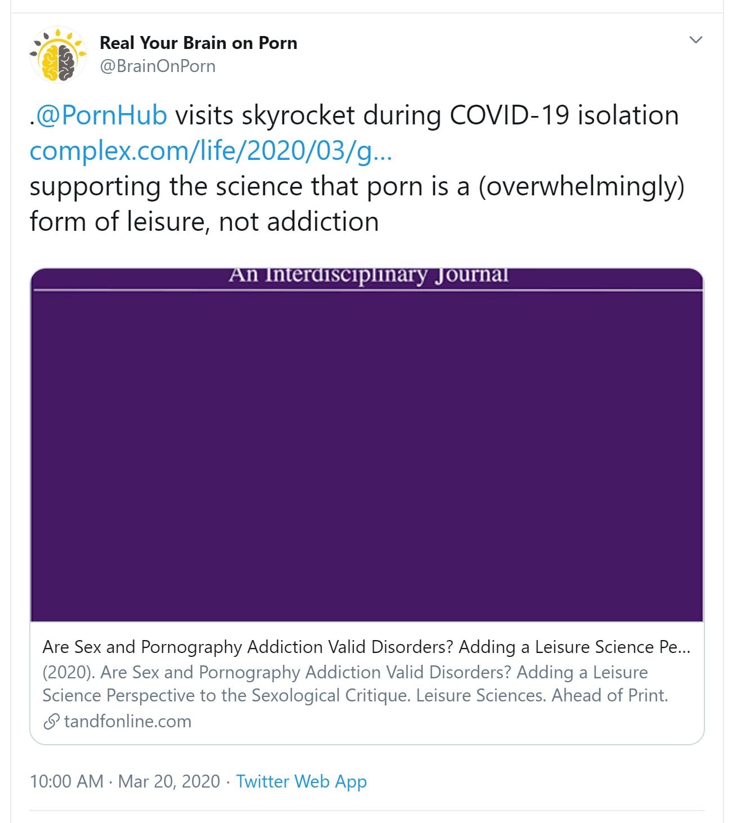
Task: Click the Mar 20, 2020 date
Action: 169,781
